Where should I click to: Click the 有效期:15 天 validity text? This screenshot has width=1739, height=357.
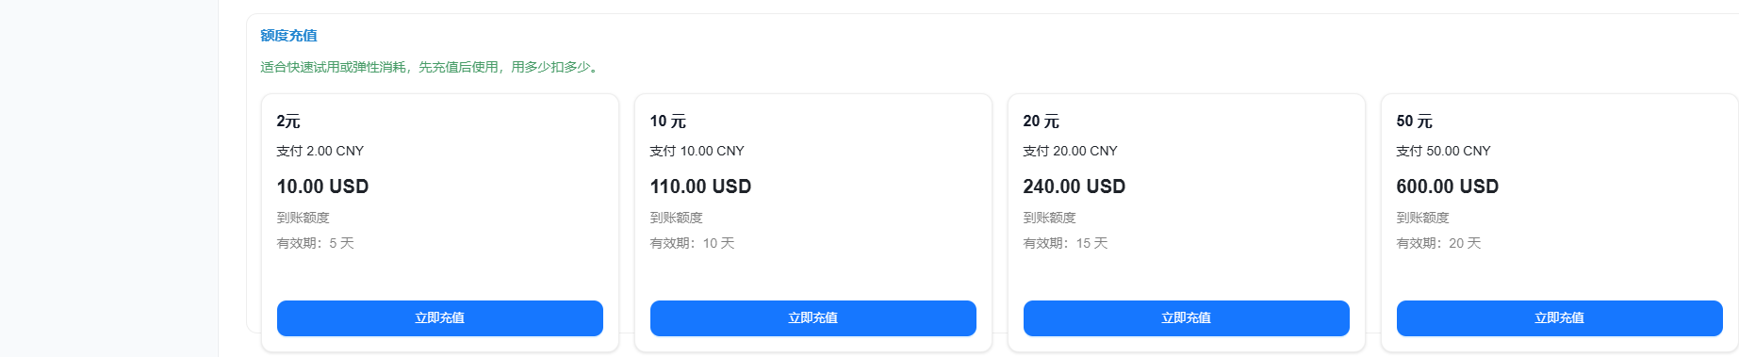pos(1066,243)
